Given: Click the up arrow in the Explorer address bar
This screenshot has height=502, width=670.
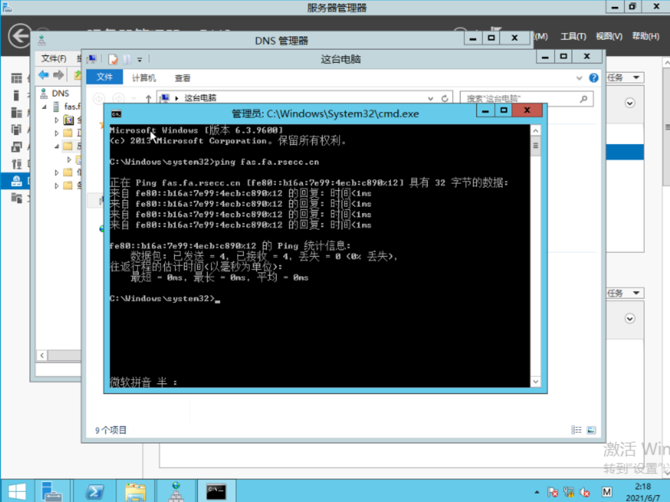Looking at the screenshot, I should [x=148, y=99].
